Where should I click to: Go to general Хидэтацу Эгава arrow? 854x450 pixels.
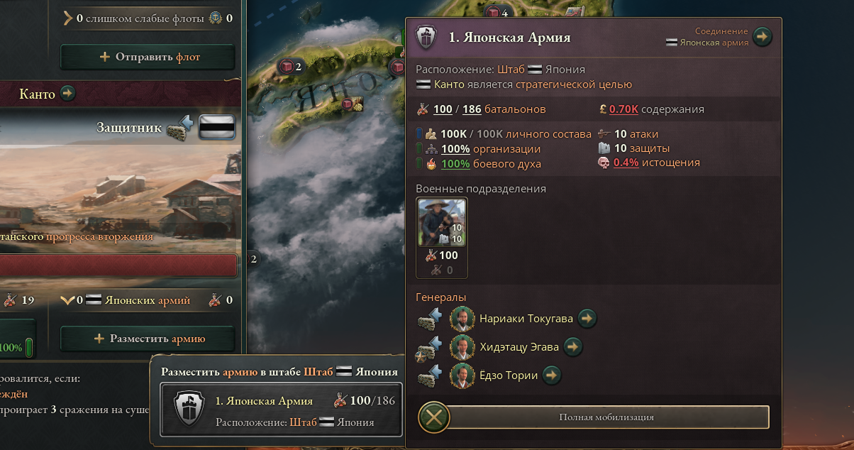pos(573,347)
